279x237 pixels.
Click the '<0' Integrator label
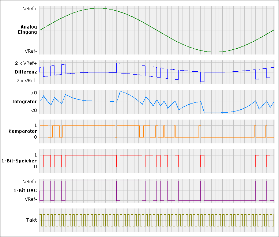[x=34, y=110]
